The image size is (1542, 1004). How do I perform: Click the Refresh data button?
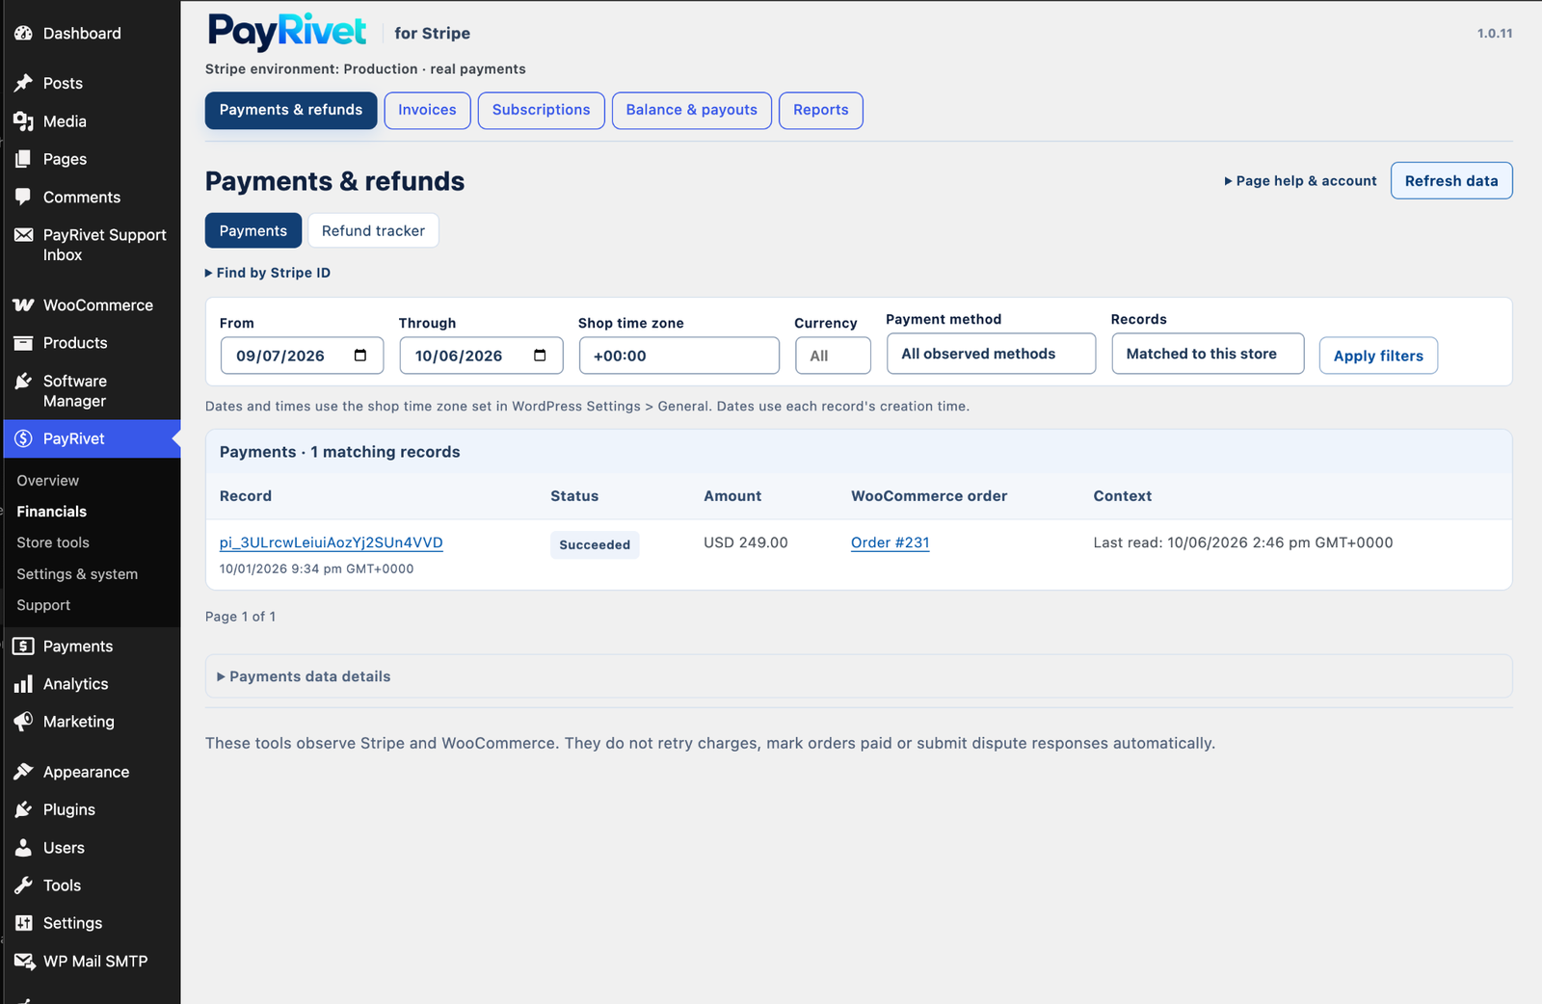pos(1451,181)
